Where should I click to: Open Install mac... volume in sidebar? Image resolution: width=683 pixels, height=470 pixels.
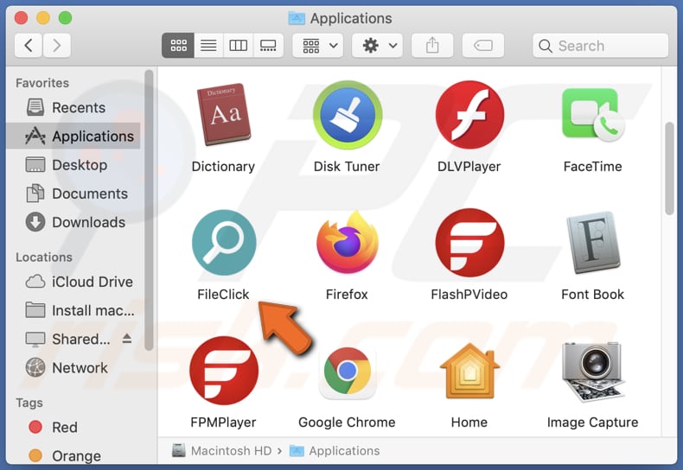(73, 310)
